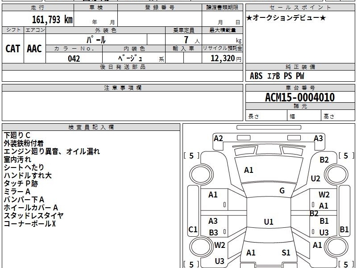
Task: Select the 車台番号 header
Action: 300,88
